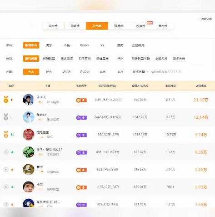215x217 pixels.
Task: Filter the category by 英雄联盟手游
Action: tap(141, 59)
